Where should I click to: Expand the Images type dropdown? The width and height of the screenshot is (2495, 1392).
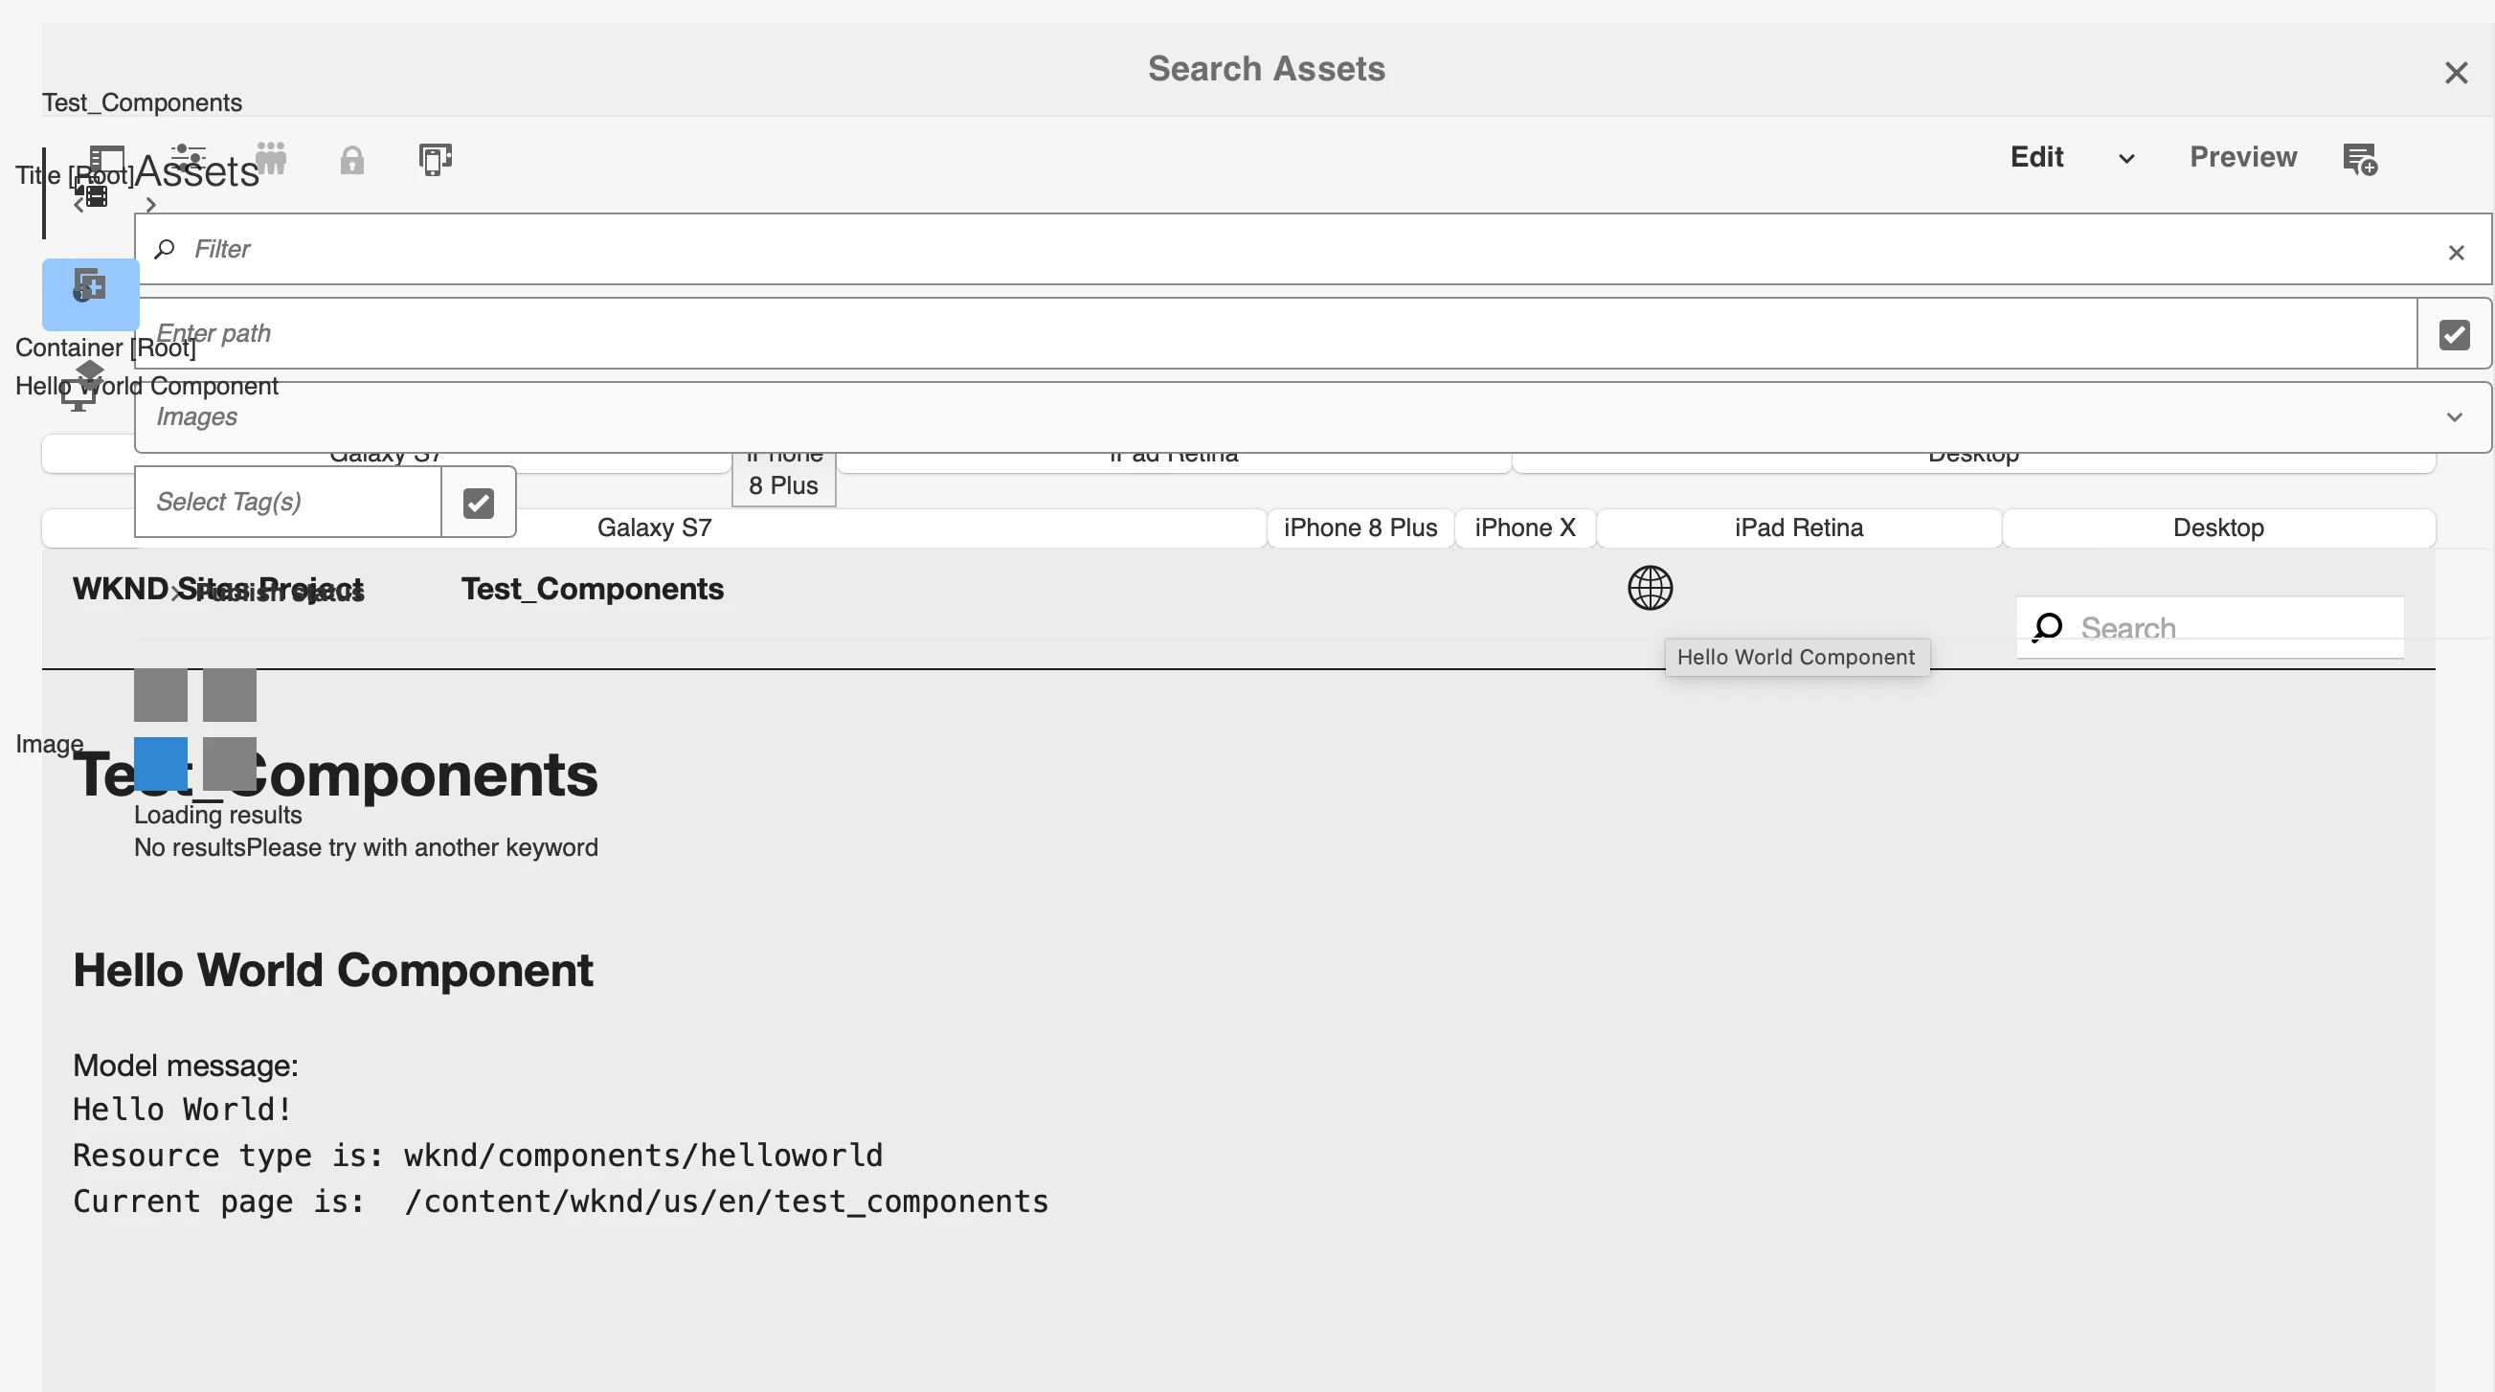tap(2453, 417)
